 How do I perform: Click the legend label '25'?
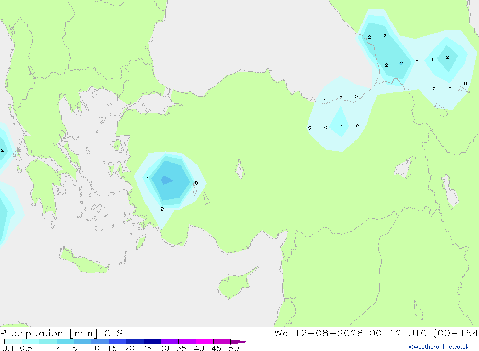(147, 348)
